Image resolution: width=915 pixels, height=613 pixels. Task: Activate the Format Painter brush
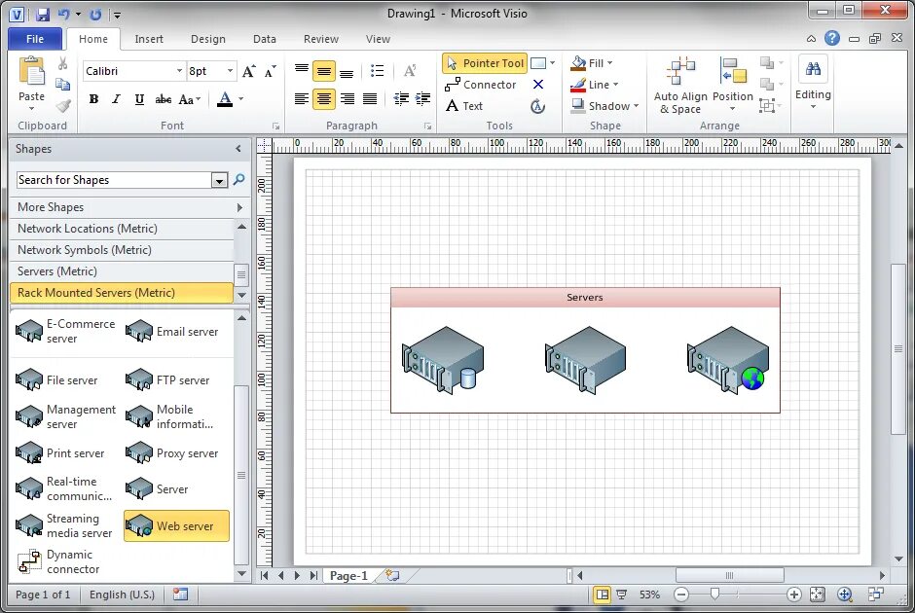[62, 105]
